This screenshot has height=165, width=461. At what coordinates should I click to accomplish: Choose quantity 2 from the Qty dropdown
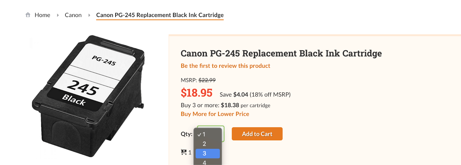coord(204,144)
